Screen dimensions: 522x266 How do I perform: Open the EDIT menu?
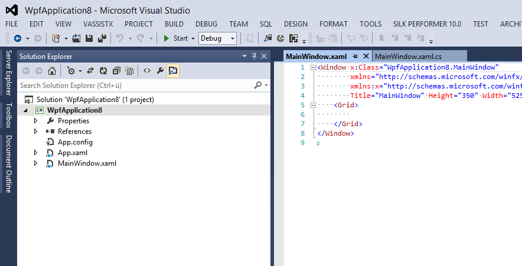(36, 24)
